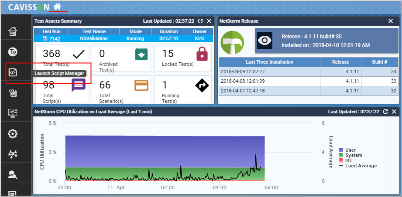
Task: Click the home icon beside the Cavisson logo
Action: tap(57, 7)
